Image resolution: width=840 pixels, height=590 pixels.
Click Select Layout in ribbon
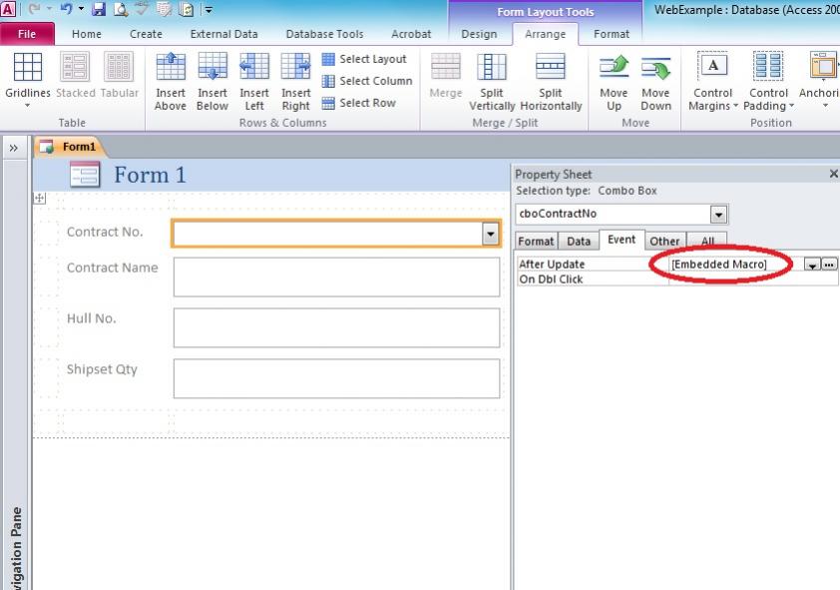click(364, 59)
